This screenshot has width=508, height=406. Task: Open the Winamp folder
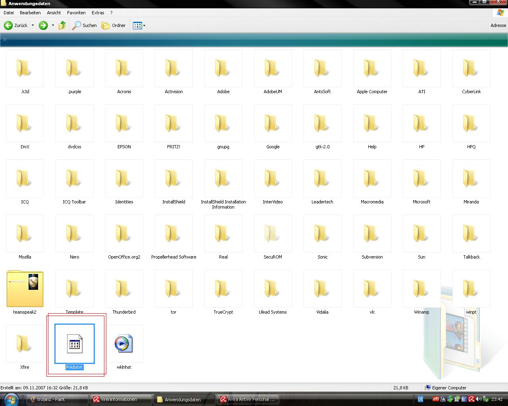click(x=422, y=289)
